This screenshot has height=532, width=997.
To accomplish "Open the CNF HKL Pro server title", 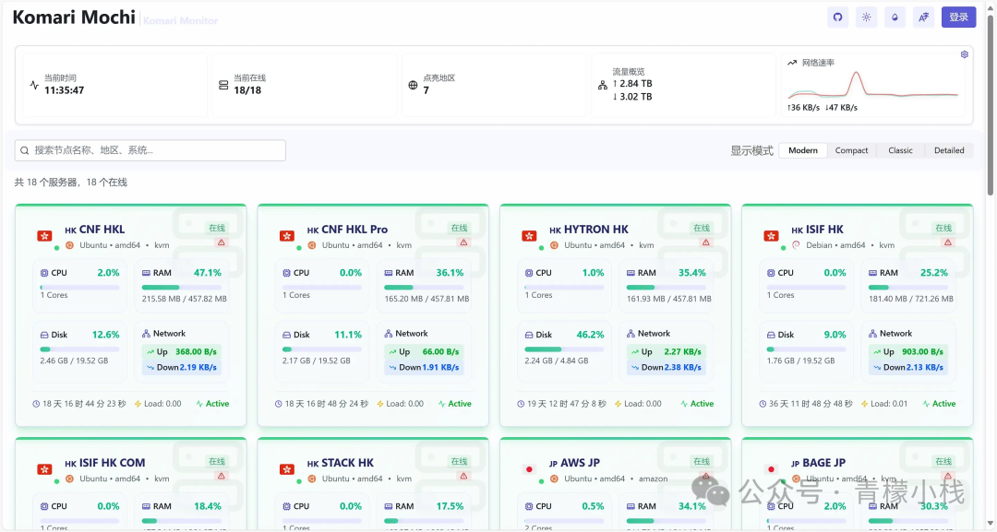I will point(354,230).
